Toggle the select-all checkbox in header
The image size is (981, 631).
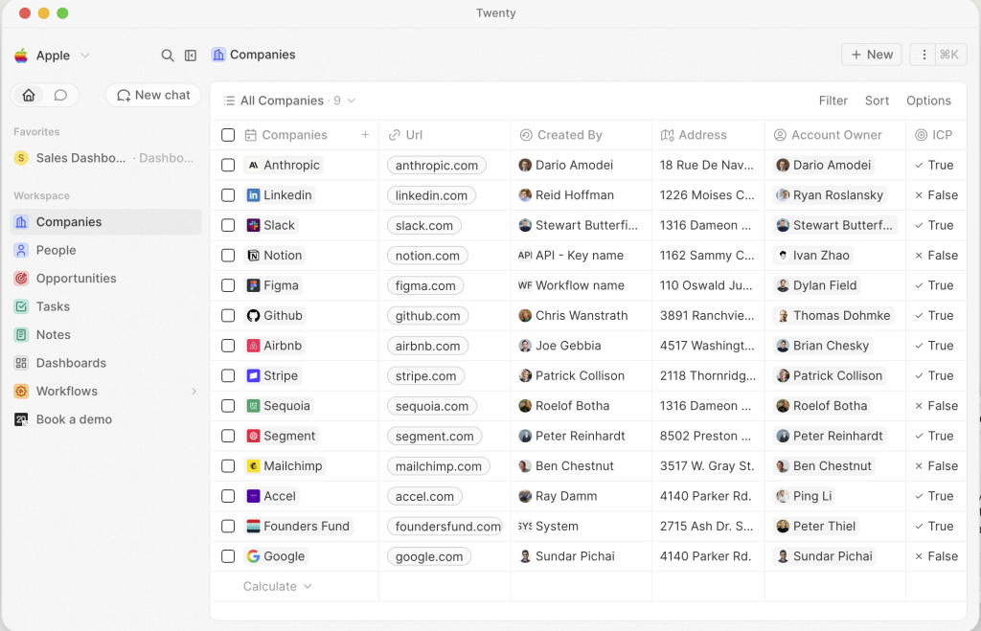[x=228, y=135]
